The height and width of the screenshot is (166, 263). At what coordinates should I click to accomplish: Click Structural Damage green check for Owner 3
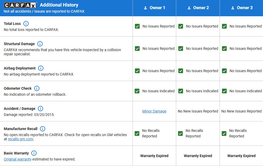224,49
